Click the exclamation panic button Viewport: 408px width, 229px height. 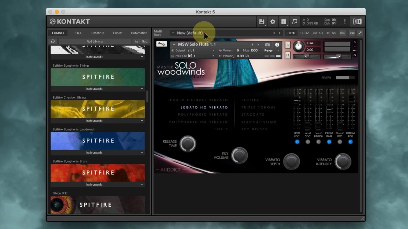coord(345,22)
